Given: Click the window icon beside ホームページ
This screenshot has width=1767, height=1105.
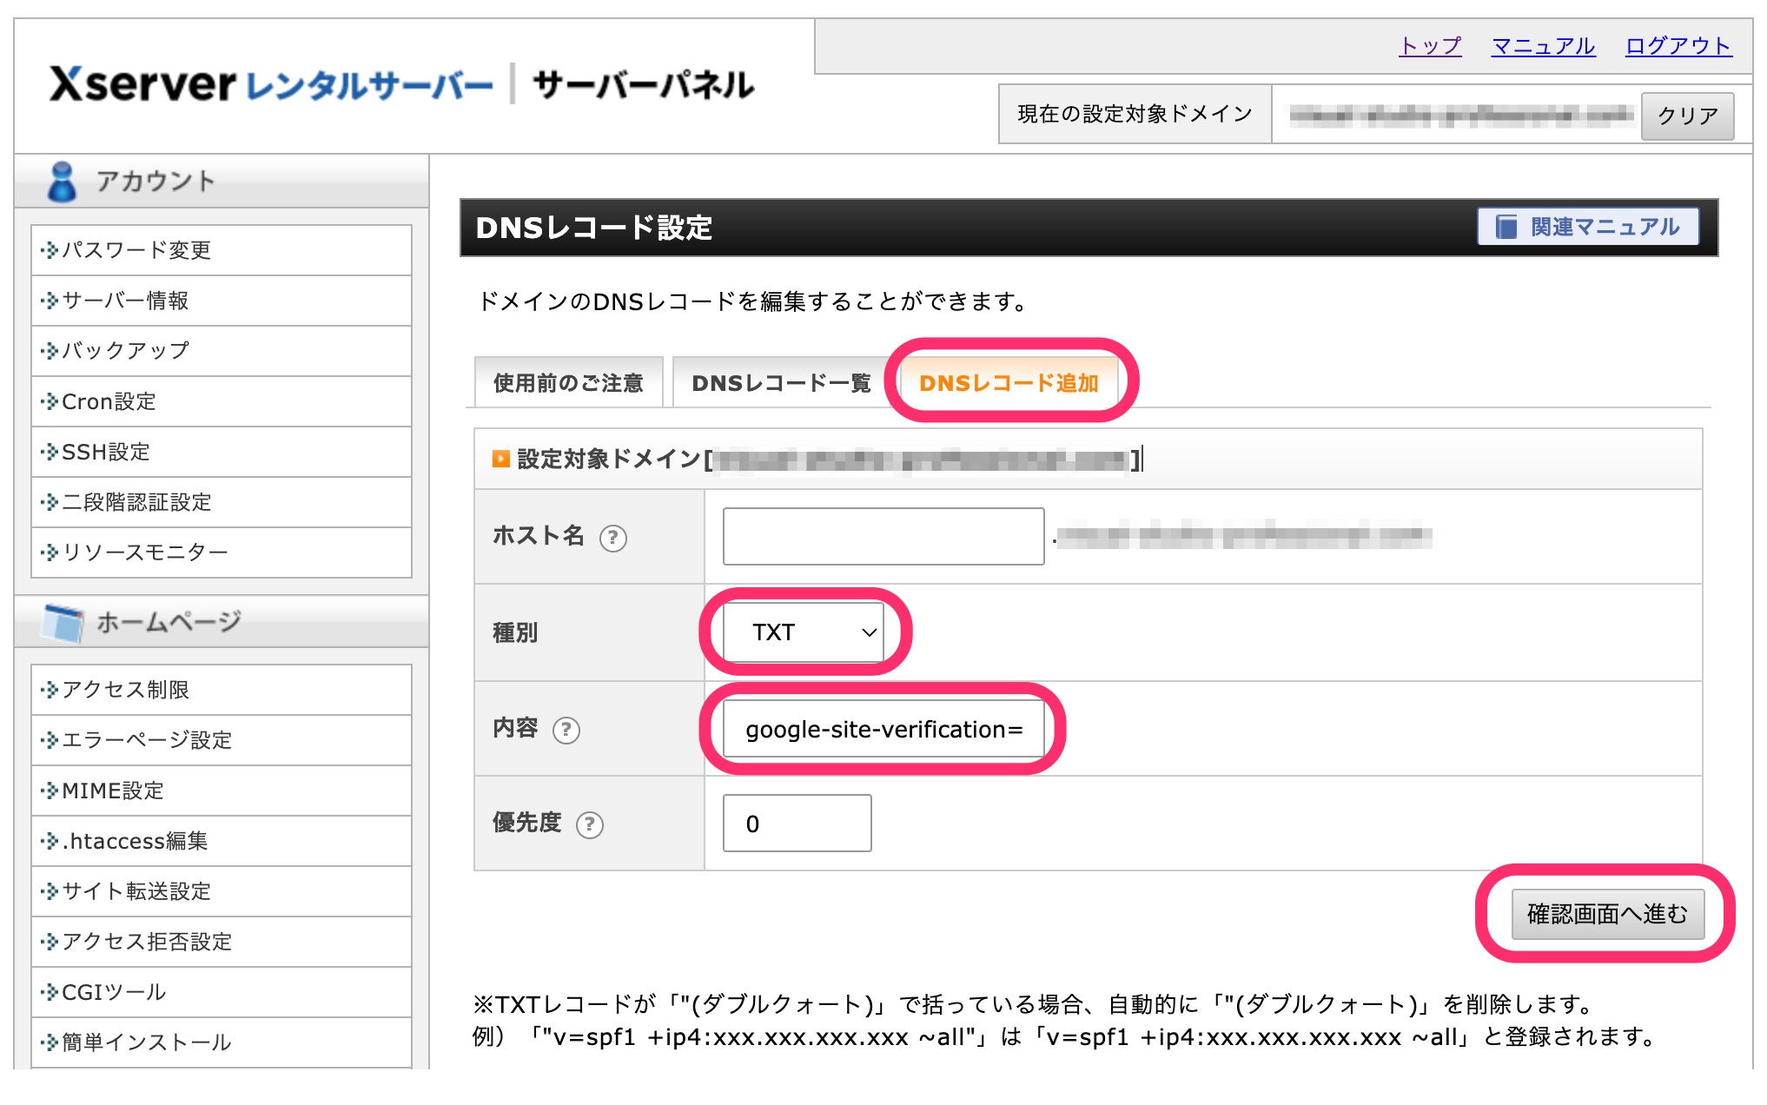Looking at the screenshot, I should (x=63, y=622).
